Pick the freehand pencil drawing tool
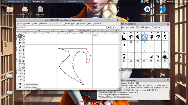Screen dimensions: 188x105 (x=20, y=39)
